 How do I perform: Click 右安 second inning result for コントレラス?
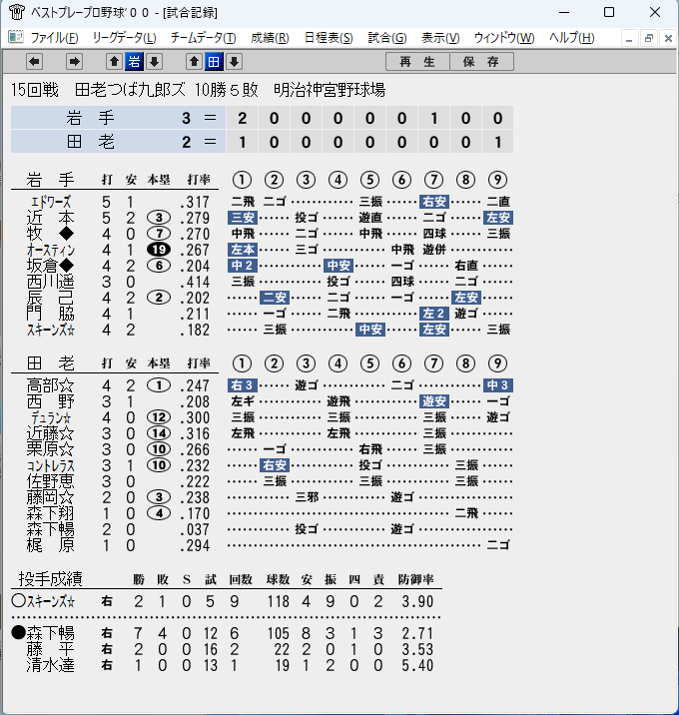[x=275, y=465]
